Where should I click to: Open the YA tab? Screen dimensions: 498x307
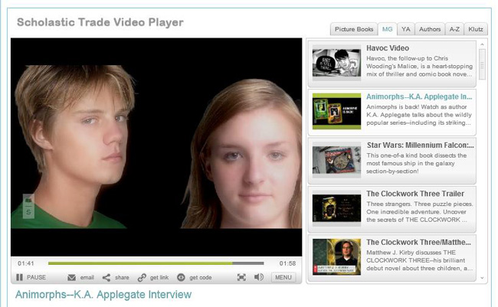[x=405, y=29]
